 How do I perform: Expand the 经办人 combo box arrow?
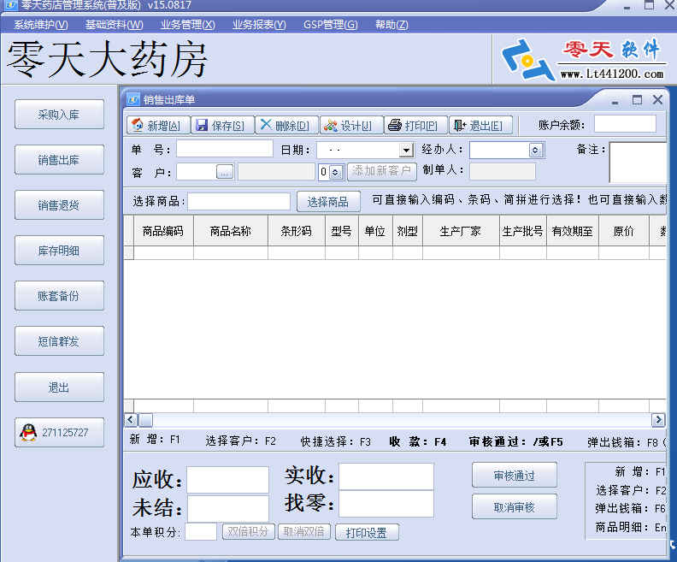(x=535, y=151)
